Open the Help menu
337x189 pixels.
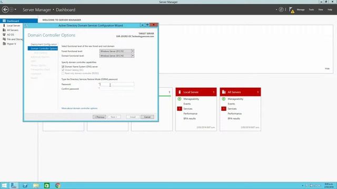330,9
